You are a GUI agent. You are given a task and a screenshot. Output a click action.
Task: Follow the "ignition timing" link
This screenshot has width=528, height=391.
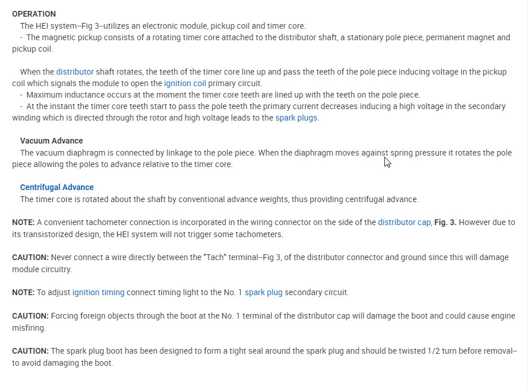click(x=98, y=292)
